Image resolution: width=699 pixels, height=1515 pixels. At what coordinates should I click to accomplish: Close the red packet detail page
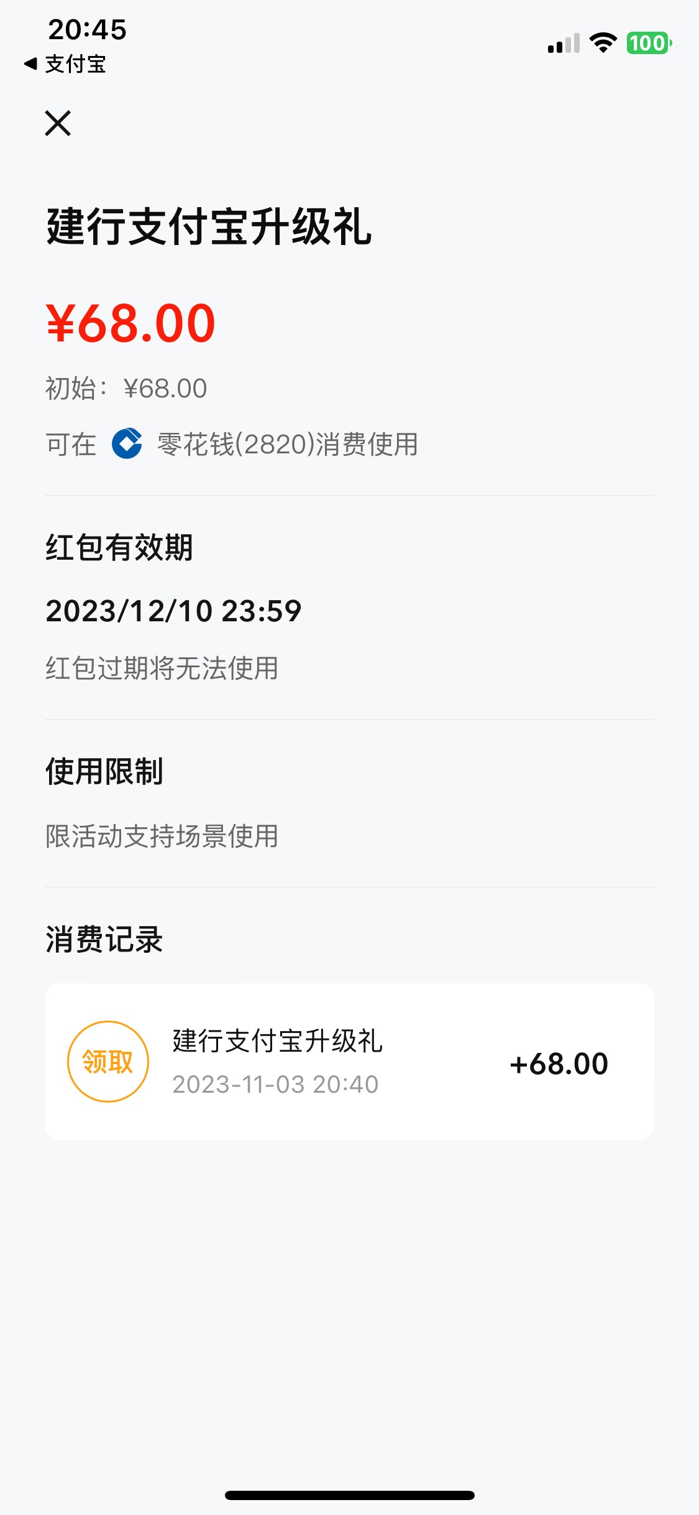(x=58, y=123)
